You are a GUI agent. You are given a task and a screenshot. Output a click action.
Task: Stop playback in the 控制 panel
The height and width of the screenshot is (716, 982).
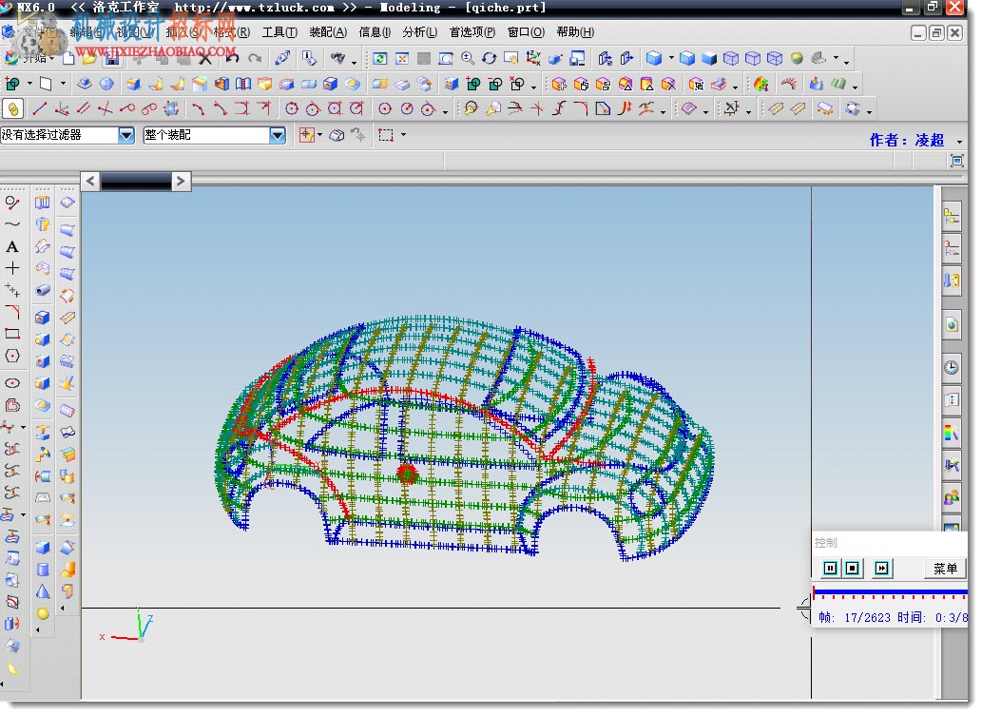(853, 569)
